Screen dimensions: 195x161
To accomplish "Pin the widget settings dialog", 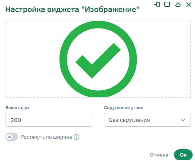I will 157,4.
